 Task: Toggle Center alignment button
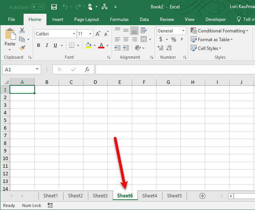coord(126,39)
